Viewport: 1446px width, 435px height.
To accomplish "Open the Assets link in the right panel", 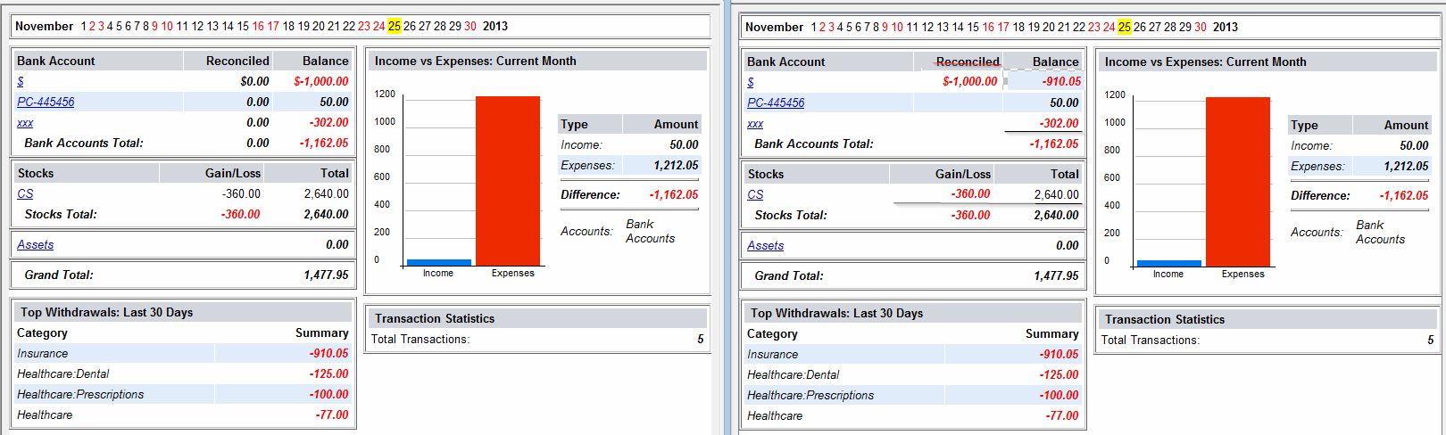I will click(x=766, y=245).
